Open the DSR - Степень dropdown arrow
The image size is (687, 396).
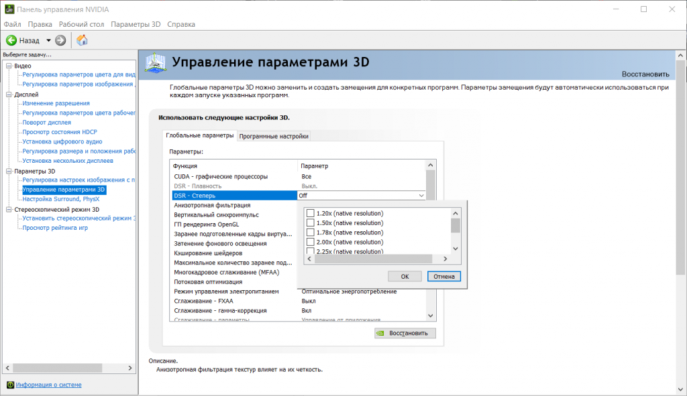tap(421, 196)
